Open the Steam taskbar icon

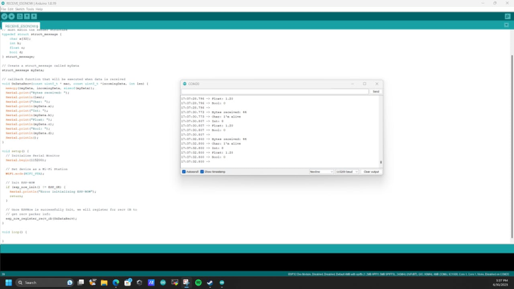click(x=210, y=282)
